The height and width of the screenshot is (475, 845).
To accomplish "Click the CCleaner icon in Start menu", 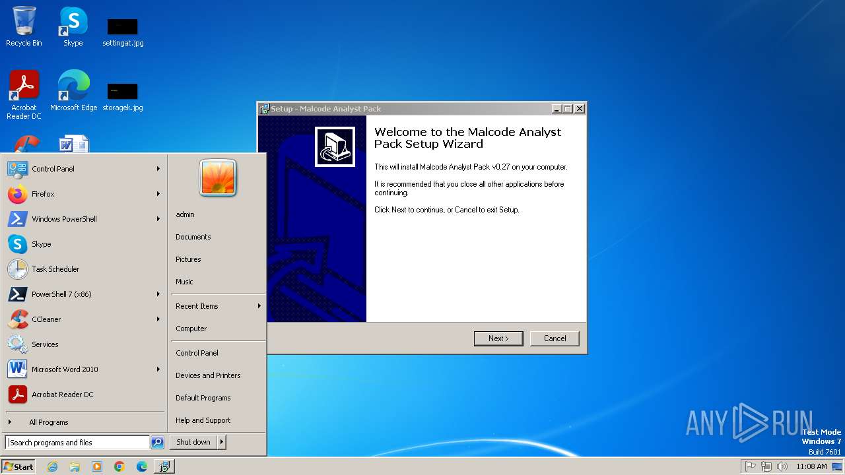I will click(18, 319).
